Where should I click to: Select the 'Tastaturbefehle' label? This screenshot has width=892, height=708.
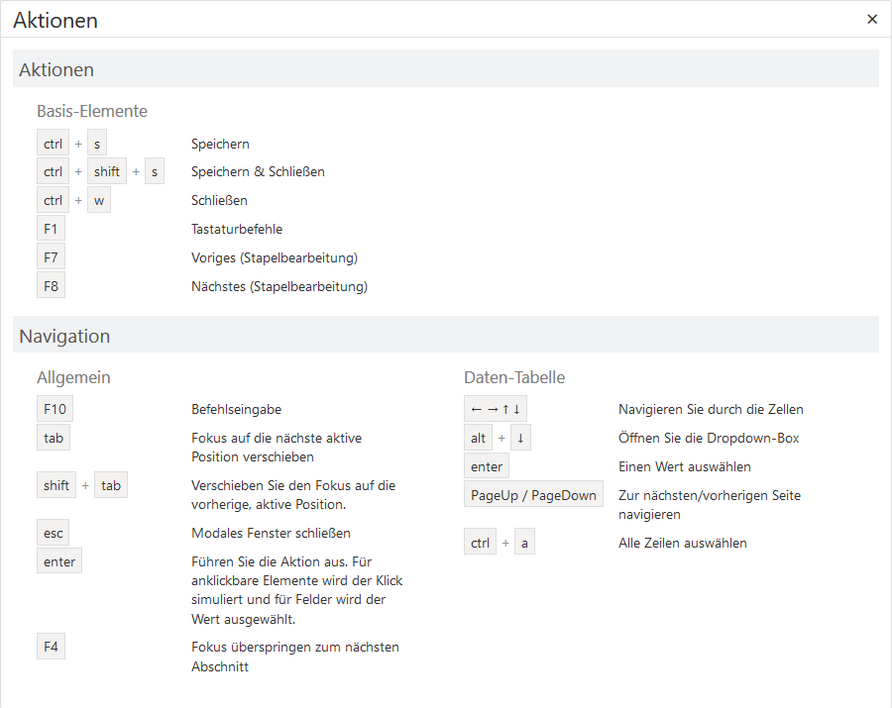(x=237, y=229)
